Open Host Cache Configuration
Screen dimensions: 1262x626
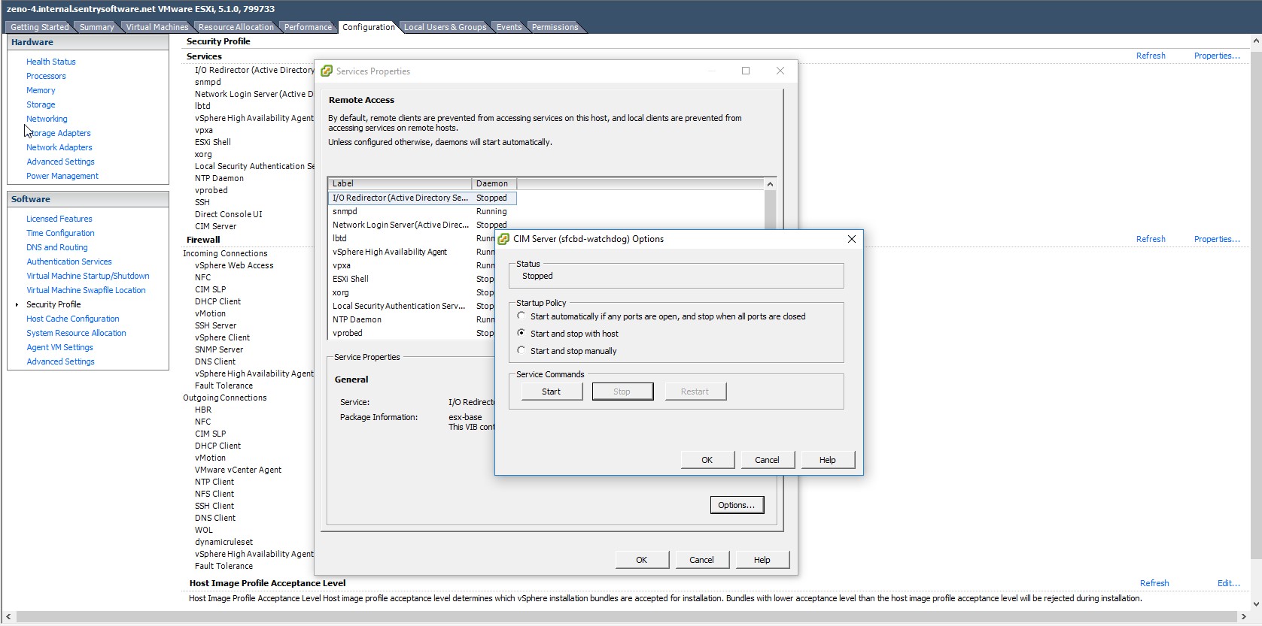(x=73, y=319)
